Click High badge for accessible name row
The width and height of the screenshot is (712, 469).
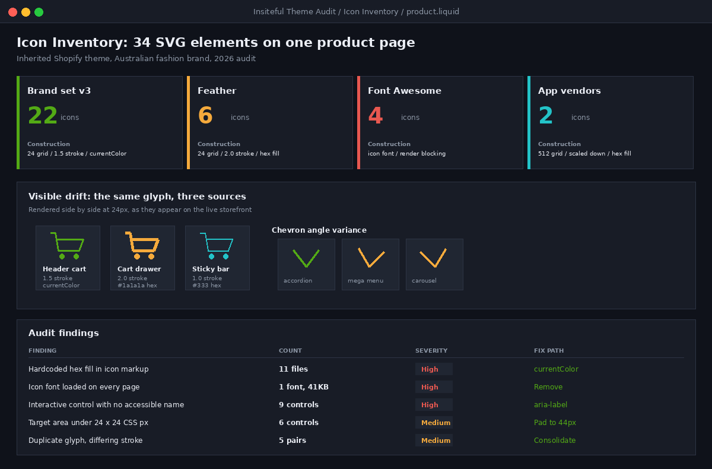click(x=434, y=405)
